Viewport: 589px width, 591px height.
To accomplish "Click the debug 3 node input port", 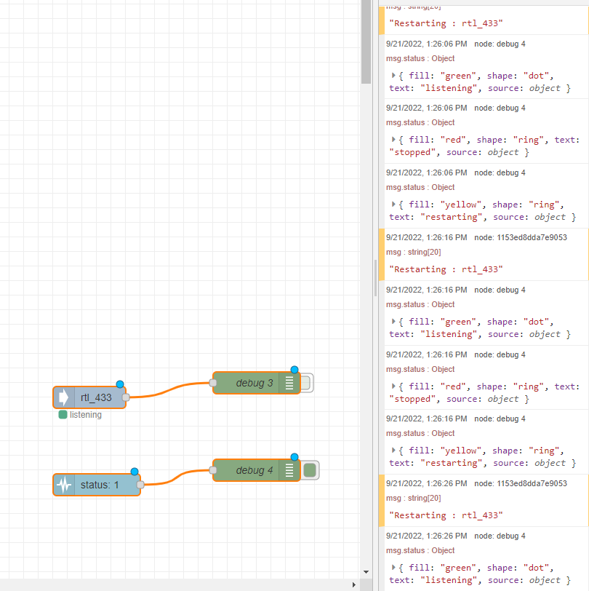I will click(213, 383).
